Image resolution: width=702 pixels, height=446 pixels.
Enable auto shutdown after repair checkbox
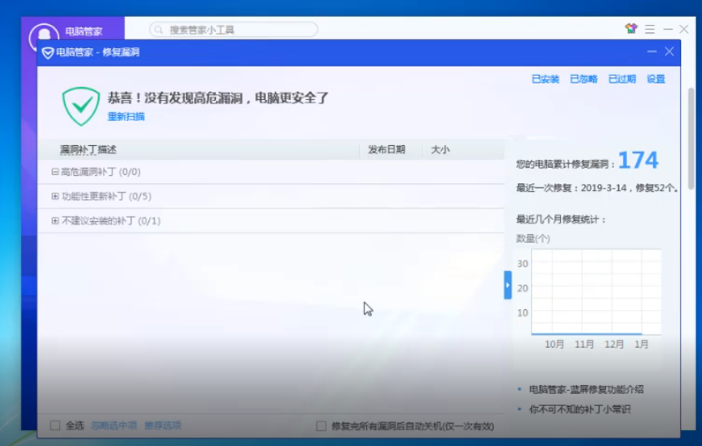(x=321, y=426)
